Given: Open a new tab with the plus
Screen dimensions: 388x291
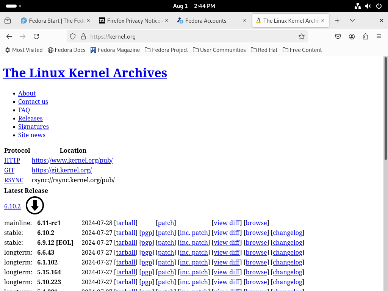Looking at the screenshot, I should 337,21.
